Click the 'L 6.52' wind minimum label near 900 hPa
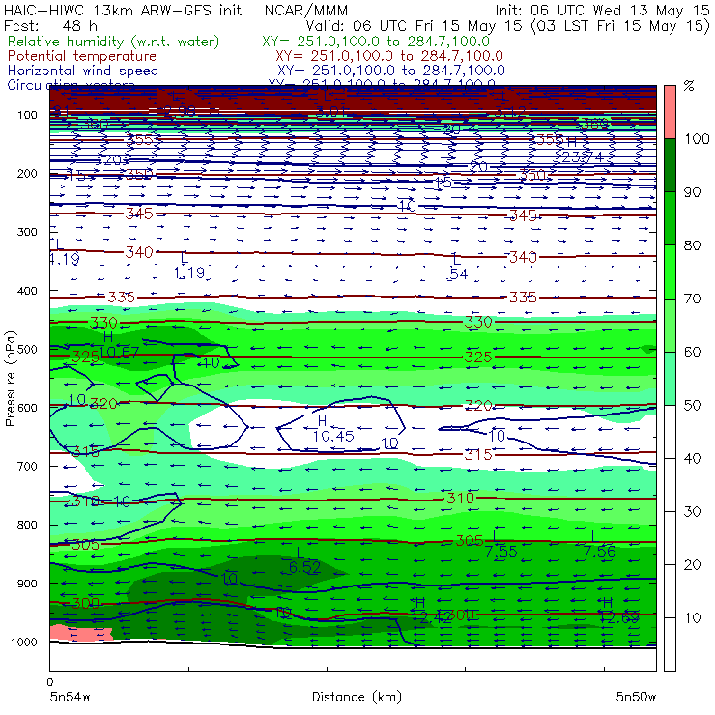Screen dimensions: 715x715 [x=304, y=560]
